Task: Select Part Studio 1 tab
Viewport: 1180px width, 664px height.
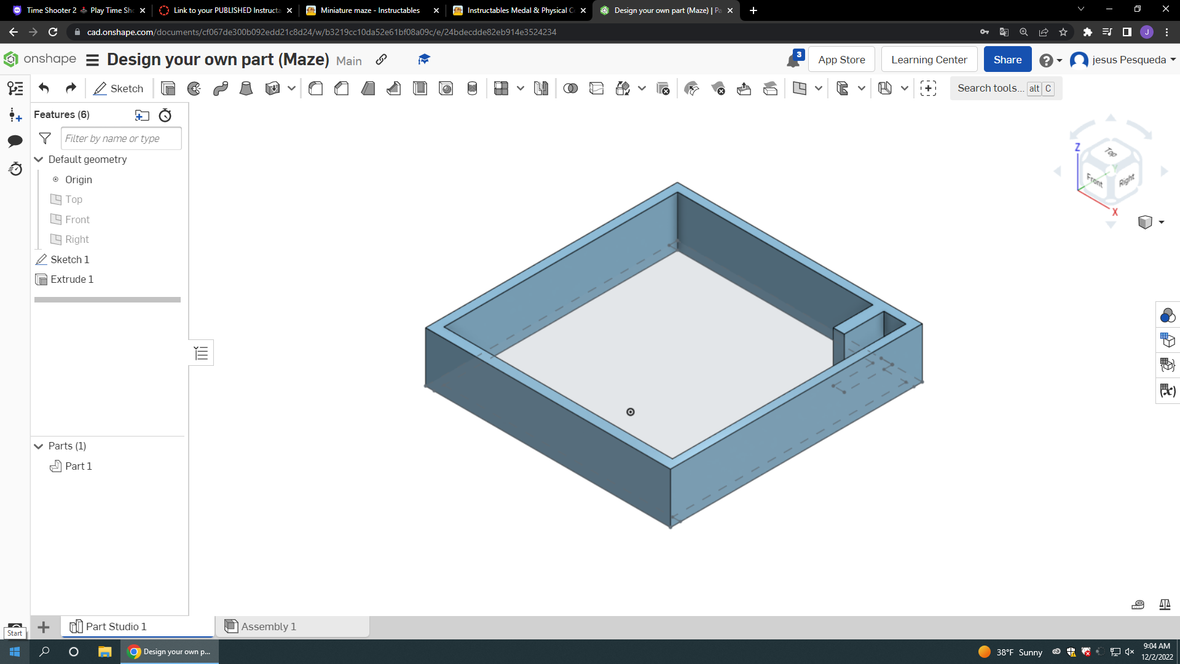Action: [116, 626]
